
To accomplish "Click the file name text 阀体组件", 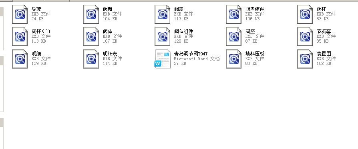I will (183, 31).
